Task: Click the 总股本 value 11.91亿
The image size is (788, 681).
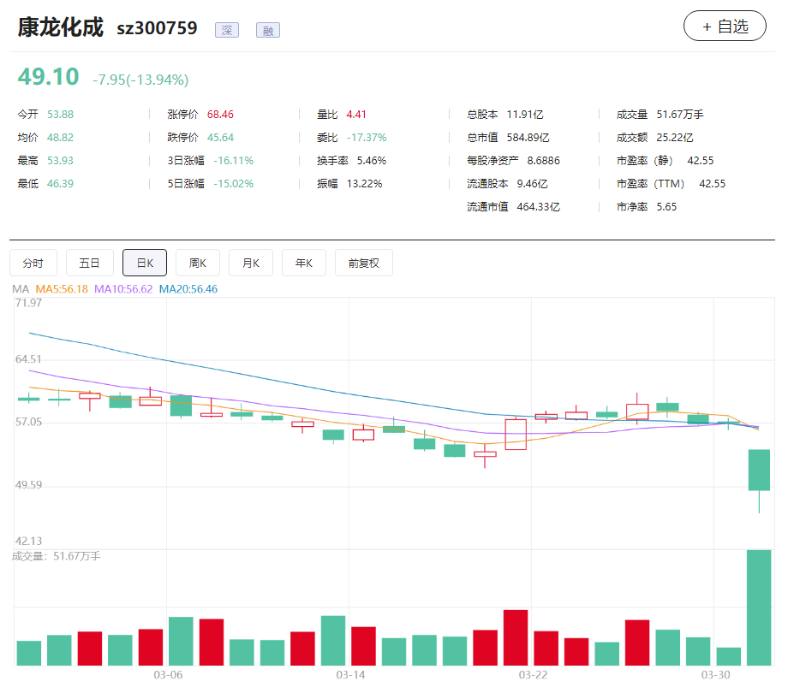Action: click(525, 115)
